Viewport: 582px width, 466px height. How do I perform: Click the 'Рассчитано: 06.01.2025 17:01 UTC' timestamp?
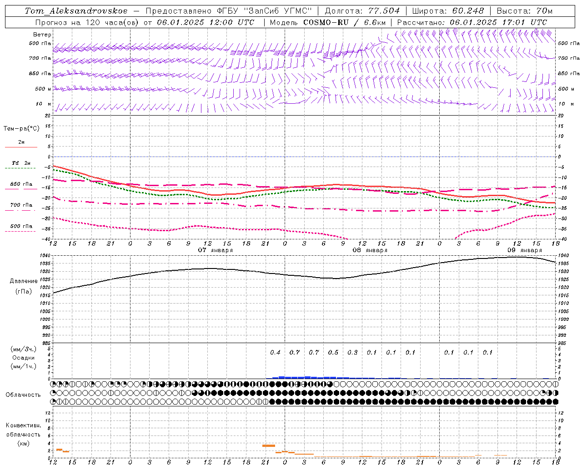coord(472,22)
